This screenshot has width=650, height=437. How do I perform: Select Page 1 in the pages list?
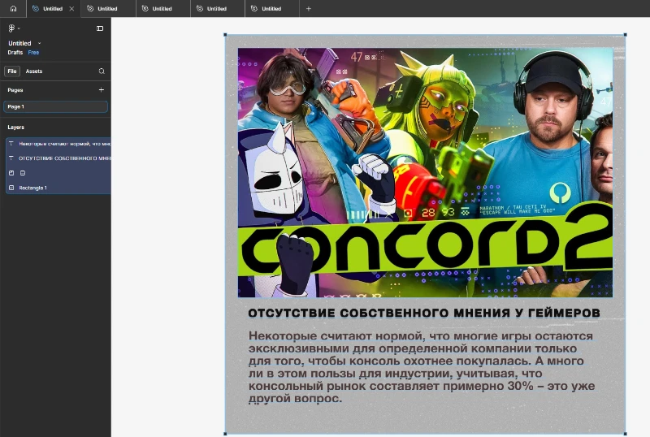tap(55, 106)
